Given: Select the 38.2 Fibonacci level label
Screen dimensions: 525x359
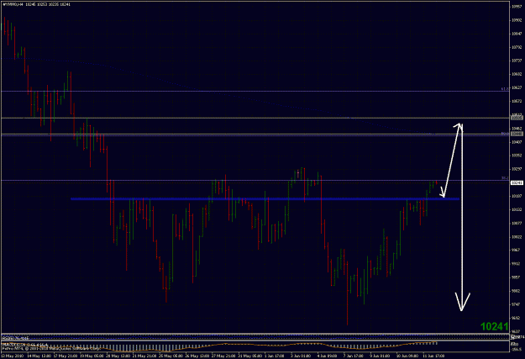Looking at the screenshot, I should coord(505,178).
